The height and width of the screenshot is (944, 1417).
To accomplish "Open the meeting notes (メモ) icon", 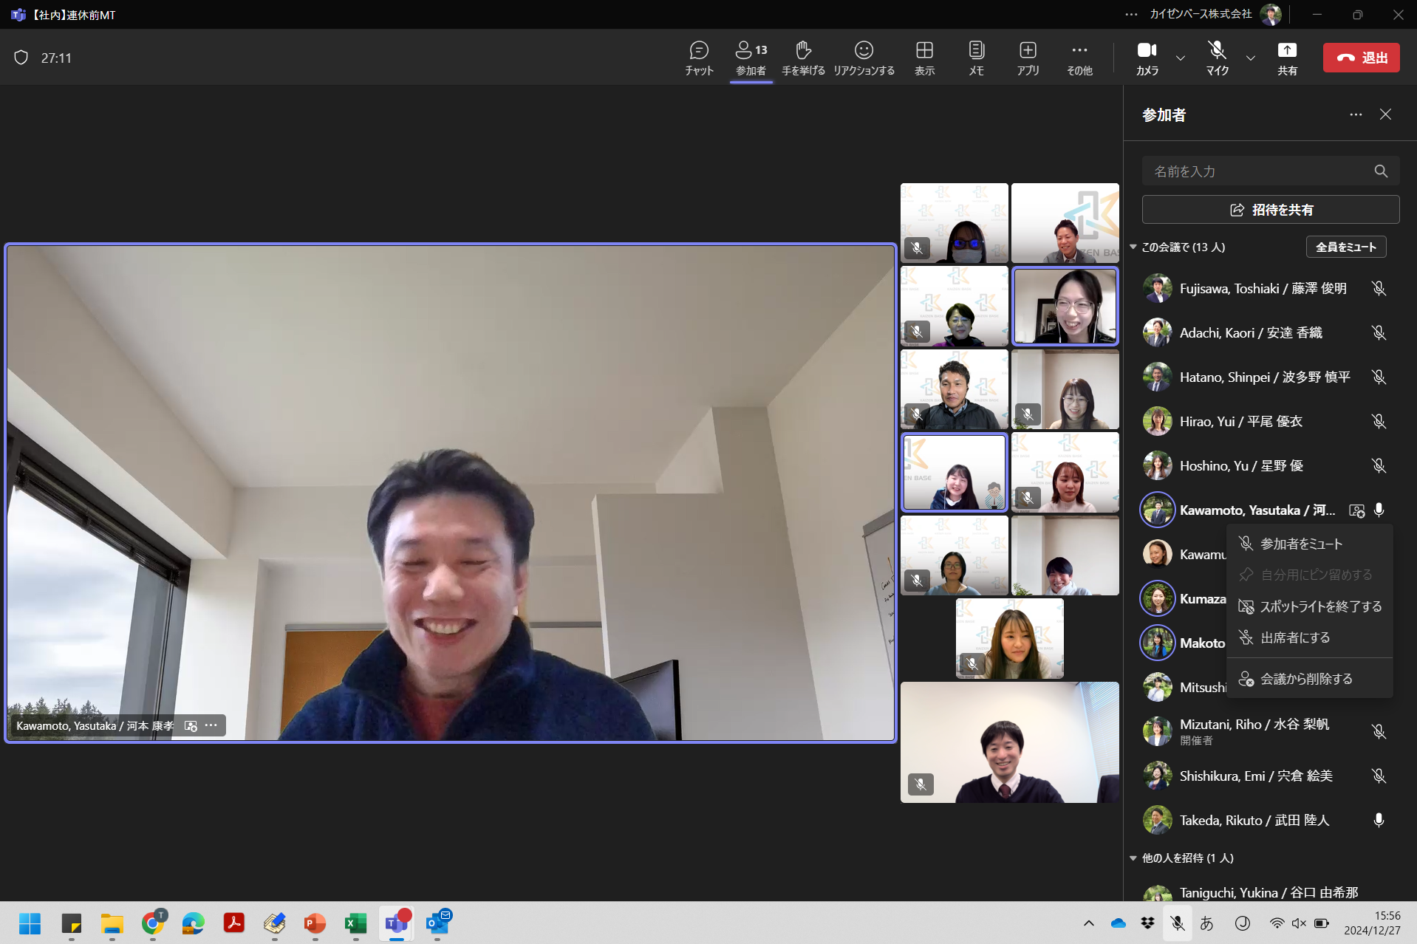I will coord(976,58).
